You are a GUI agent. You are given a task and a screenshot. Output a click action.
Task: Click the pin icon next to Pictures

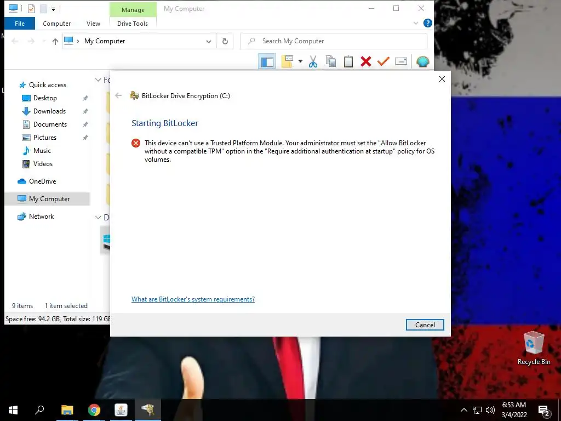click(85, 138)
